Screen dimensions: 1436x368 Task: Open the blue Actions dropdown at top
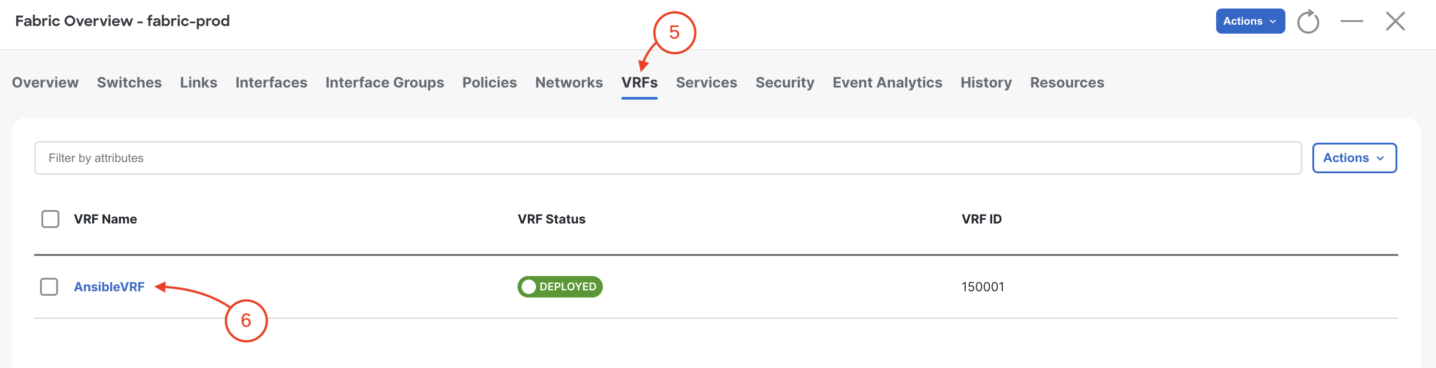(x=1250, y=21)
